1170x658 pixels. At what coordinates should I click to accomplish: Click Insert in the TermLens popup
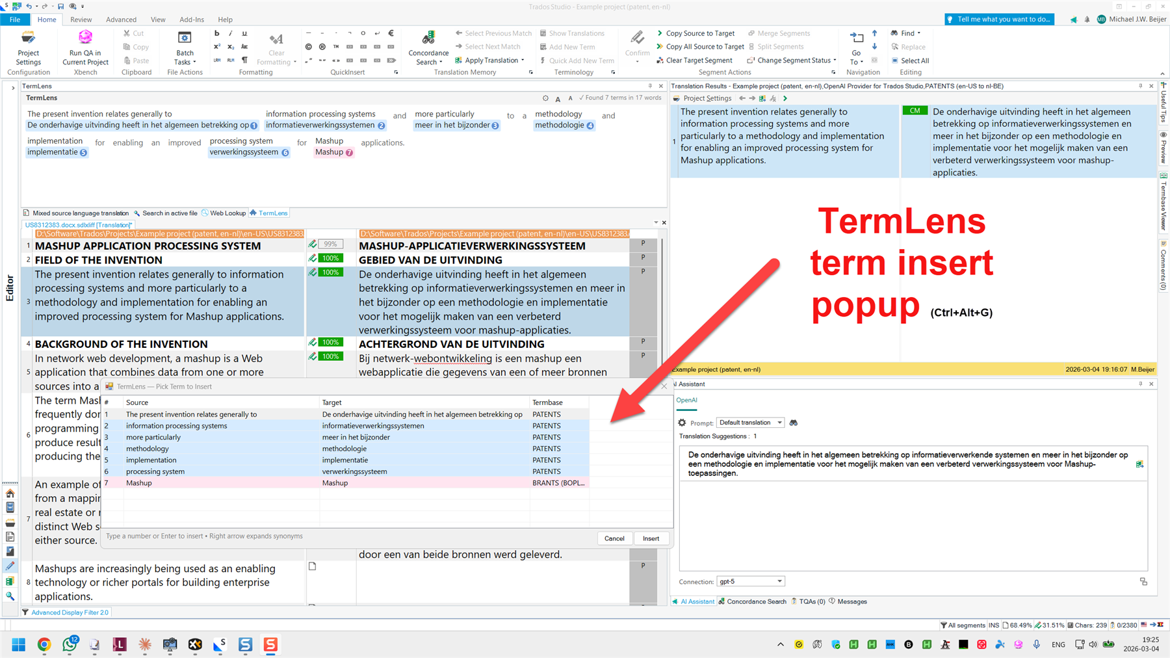click(x=651, y=538)
